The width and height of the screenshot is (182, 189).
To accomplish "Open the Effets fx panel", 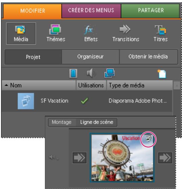I will (x=91, y=33).
